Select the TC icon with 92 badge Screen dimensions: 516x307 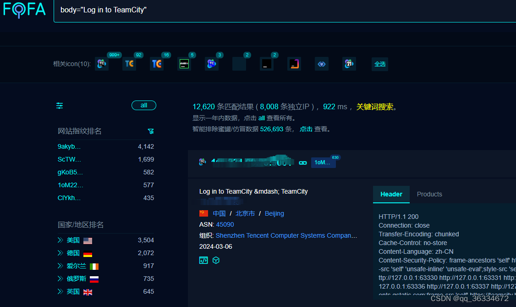[x=129, y=64]
